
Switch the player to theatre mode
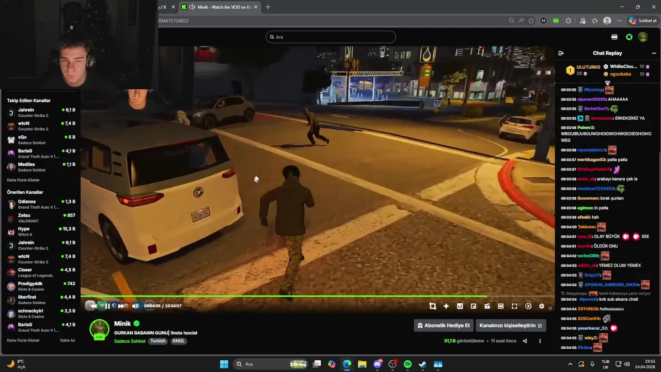click(x=500, y=306)
